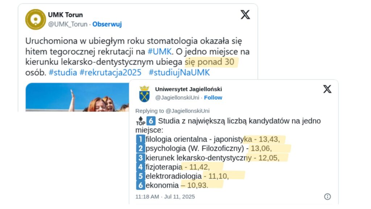The width and height of the screenshot is (371, 209).
Task: Open the #studia hashtag
Action: pos(63,72)
